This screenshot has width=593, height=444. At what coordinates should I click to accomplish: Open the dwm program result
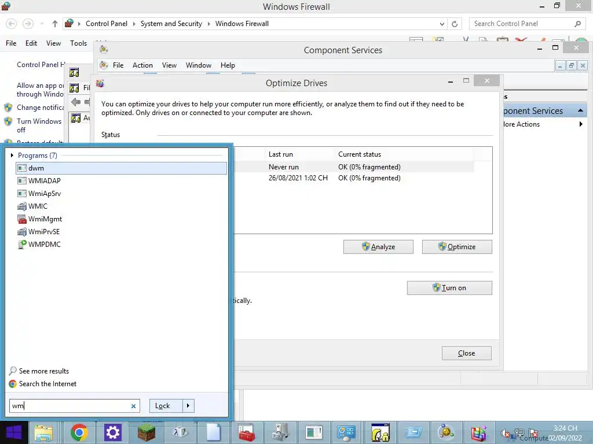[121, 168]
